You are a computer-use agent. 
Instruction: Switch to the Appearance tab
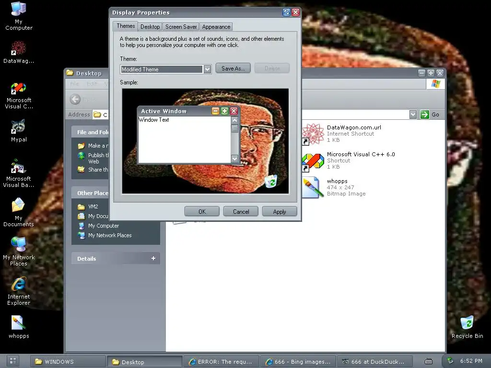(x=216, y=27)
